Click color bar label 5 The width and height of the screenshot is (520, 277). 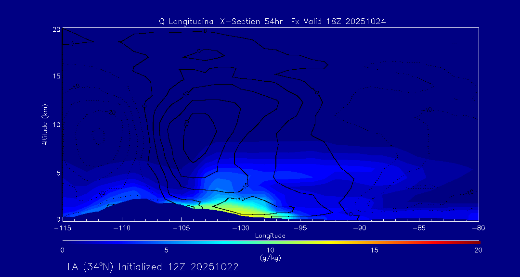coord(167,251)
